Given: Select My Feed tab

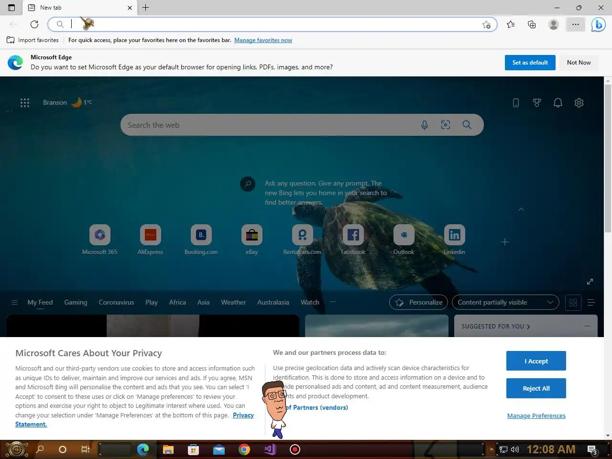Looking at the screenshot, I should click(x=40, y=302).
